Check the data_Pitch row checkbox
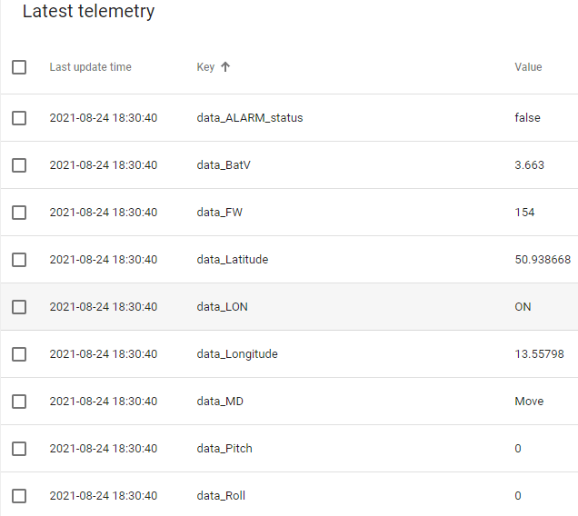Screen dimensions: 578x516 (19, 449)
